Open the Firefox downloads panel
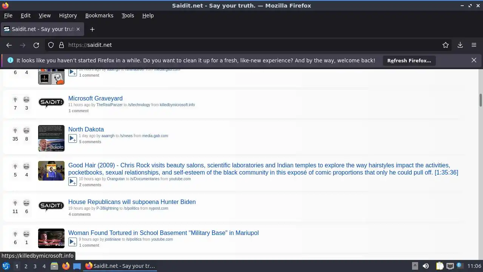Screen dimensions: 483x272 click(460, 45)
